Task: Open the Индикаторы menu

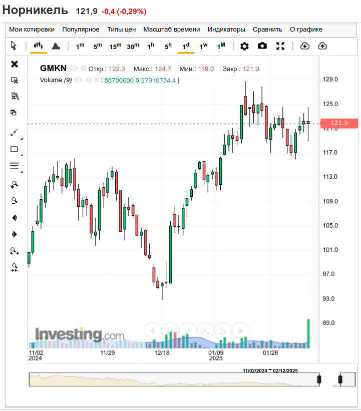Action: (226, 30)
